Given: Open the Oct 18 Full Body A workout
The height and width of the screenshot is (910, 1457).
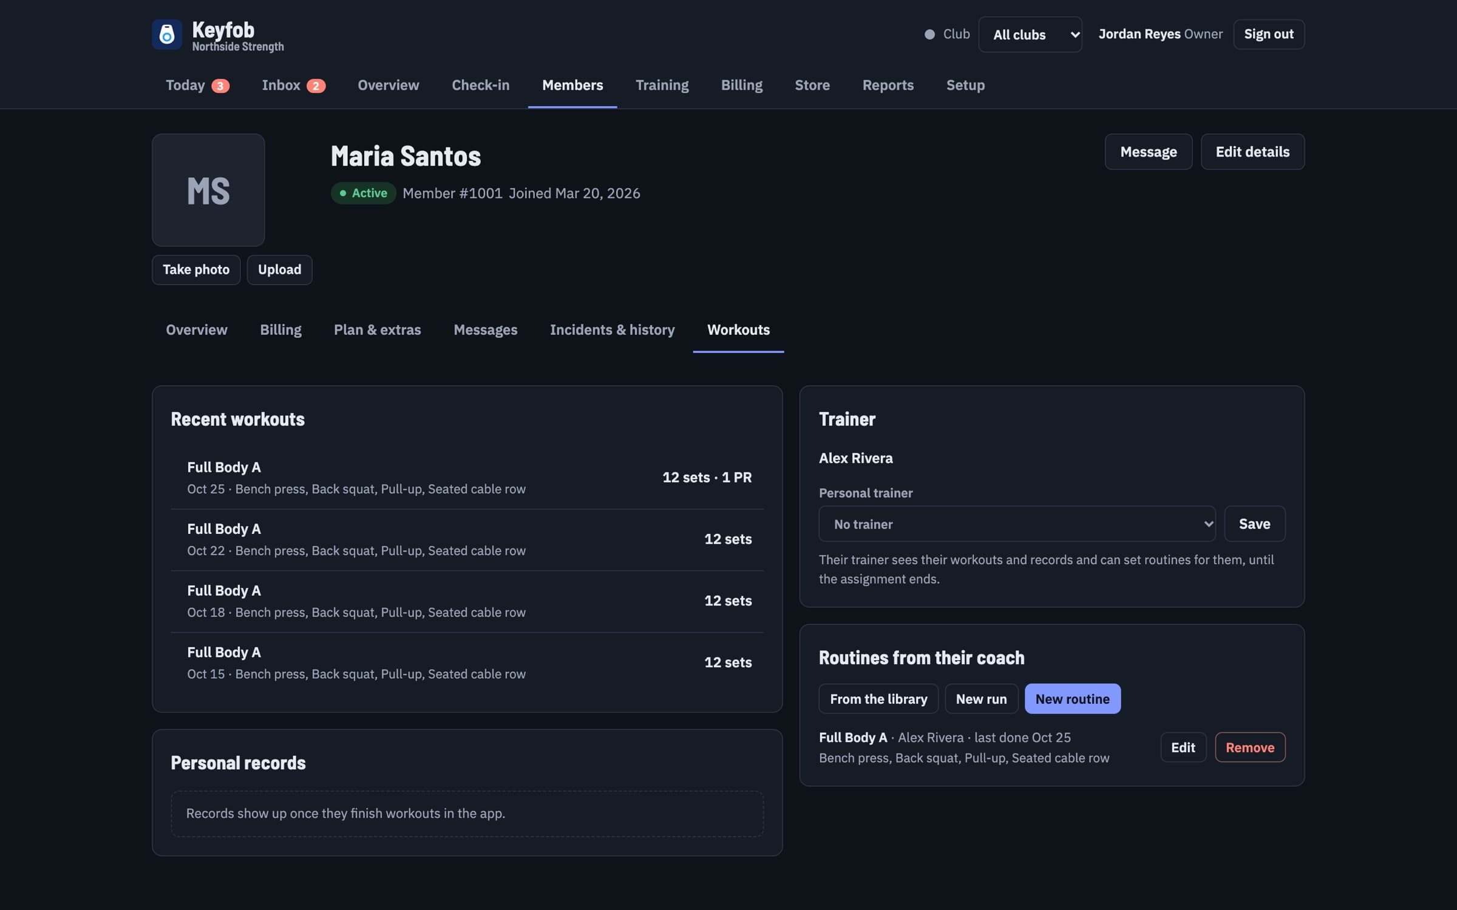Looking at the screenshot, I should click(x=467, y=601).
